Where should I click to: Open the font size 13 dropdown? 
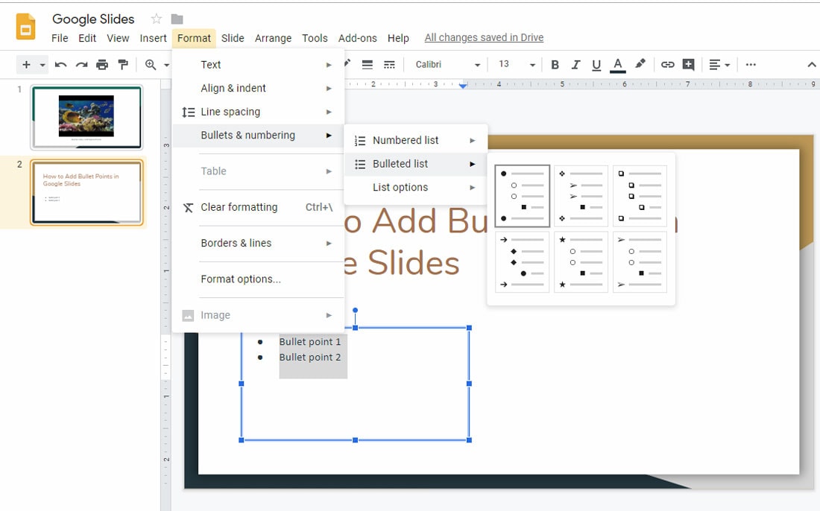(517, 65)
